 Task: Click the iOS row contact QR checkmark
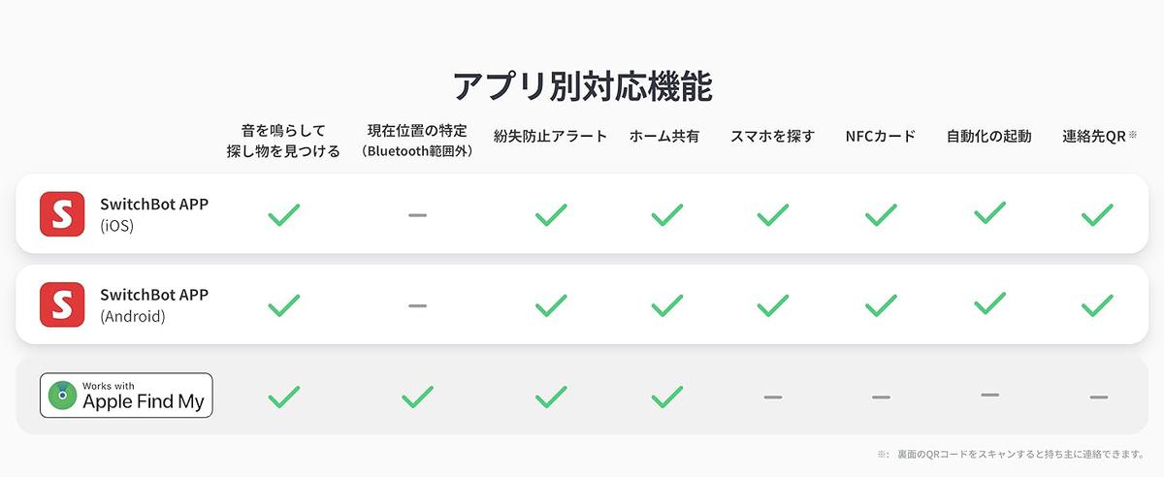point(1097,214)
